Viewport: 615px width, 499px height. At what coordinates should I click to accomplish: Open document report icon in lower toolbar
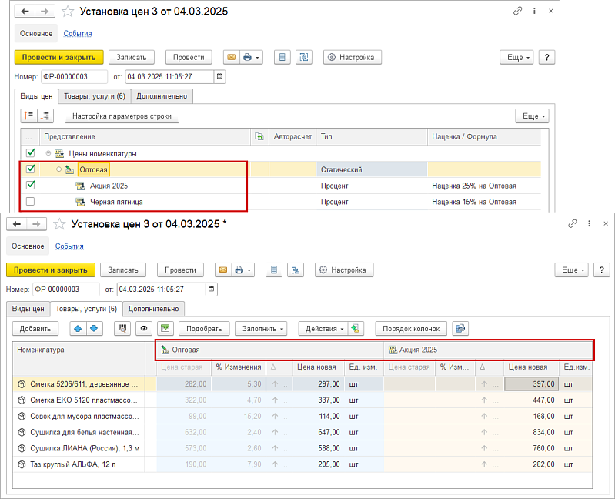[274, 270]
